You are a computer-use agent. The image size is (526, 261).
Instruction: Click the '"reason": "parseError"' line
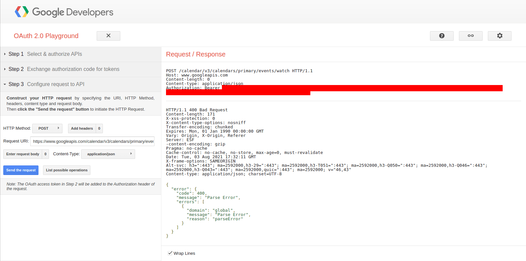[x=215, y=219]
